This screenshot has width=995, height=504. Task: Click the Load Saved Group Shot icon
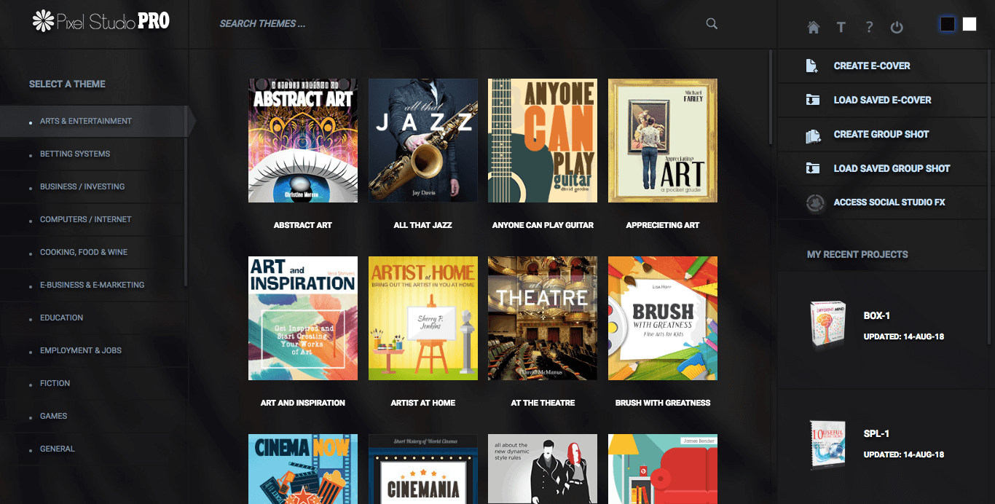[813, 168]
